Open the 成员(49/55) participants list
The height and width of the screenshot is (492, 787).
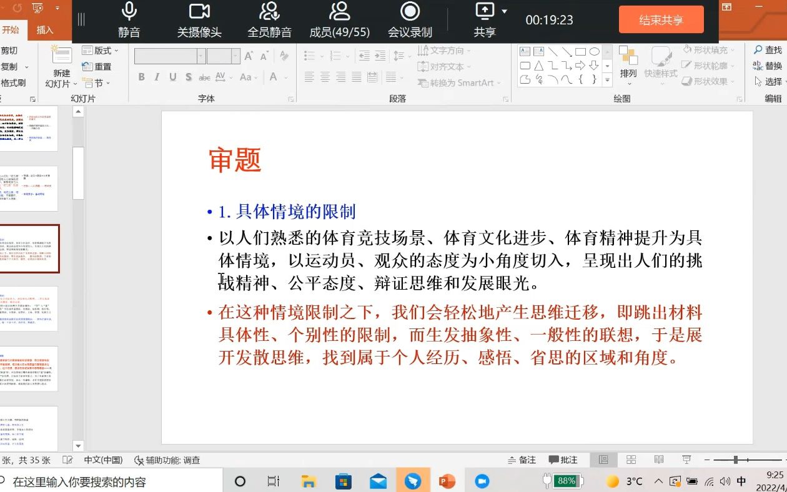click(339, 19)
